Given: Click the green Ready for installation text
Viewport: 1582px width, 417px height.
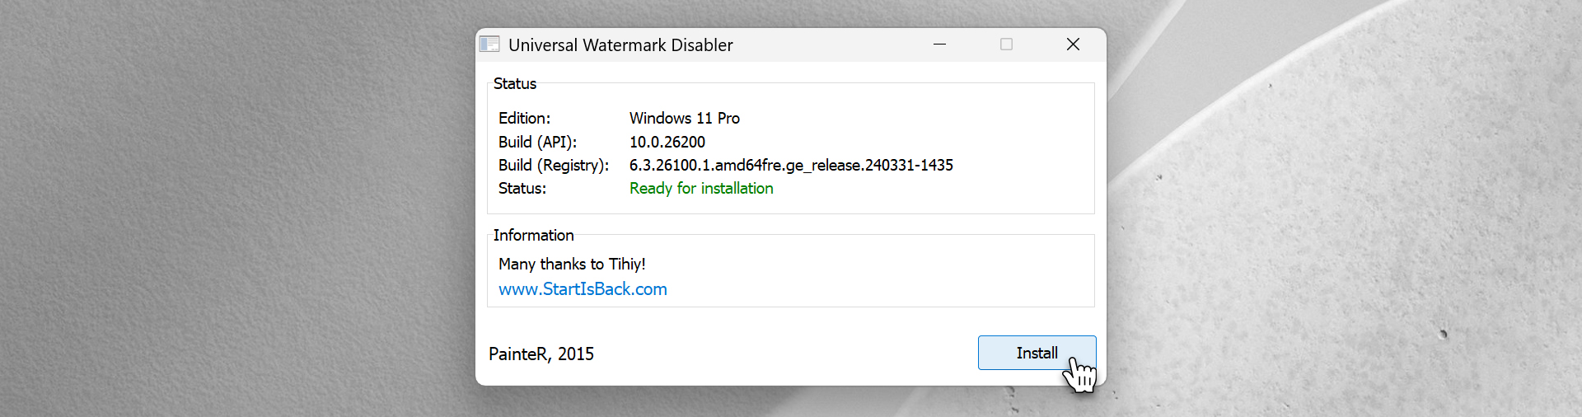Looking at the screenshot, I should click(x=700, y=189).
